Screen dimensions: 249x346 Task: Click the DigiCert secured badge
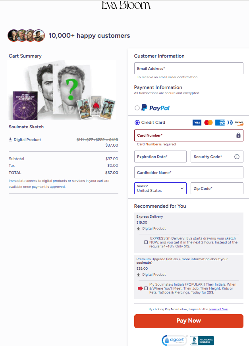coord(174,340)
